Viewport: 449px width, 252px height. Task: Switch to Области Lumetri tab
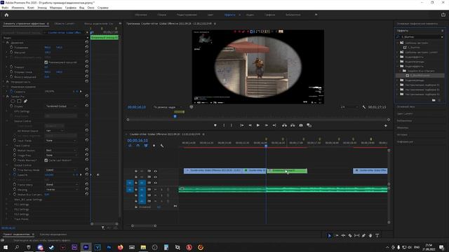coord(64,24)
